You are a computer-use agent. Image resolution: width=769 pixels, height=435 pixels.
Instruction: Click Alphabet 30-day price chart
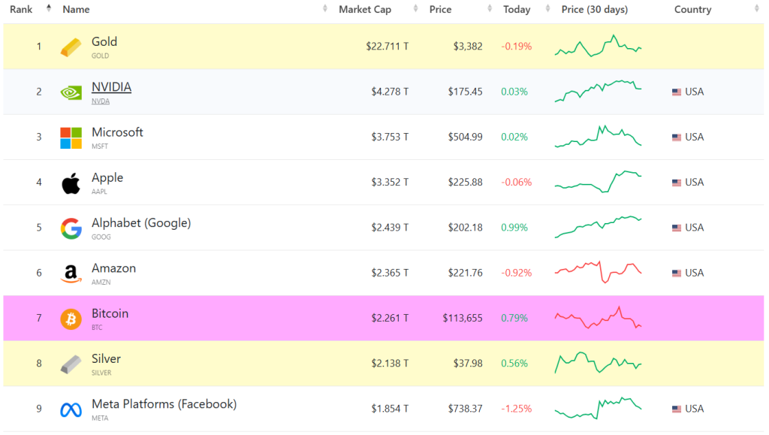[598, 227]
